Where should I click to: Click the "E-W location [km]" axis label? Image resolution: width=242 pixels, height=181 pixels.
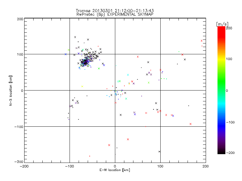click(x=115, y=170)
